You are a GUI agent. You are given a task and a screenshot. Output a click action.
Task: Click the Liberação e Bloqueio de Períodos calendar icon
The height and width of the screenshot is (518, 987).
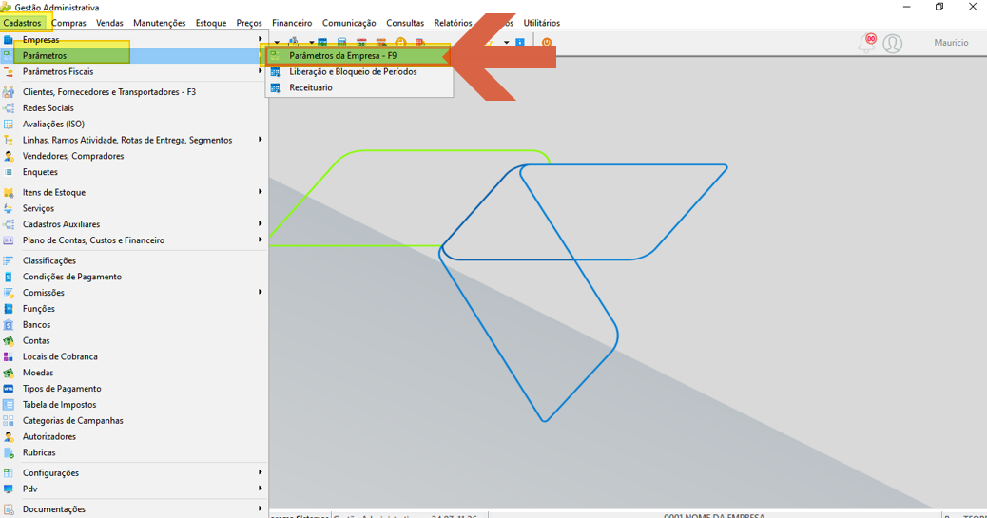[275, 71]
